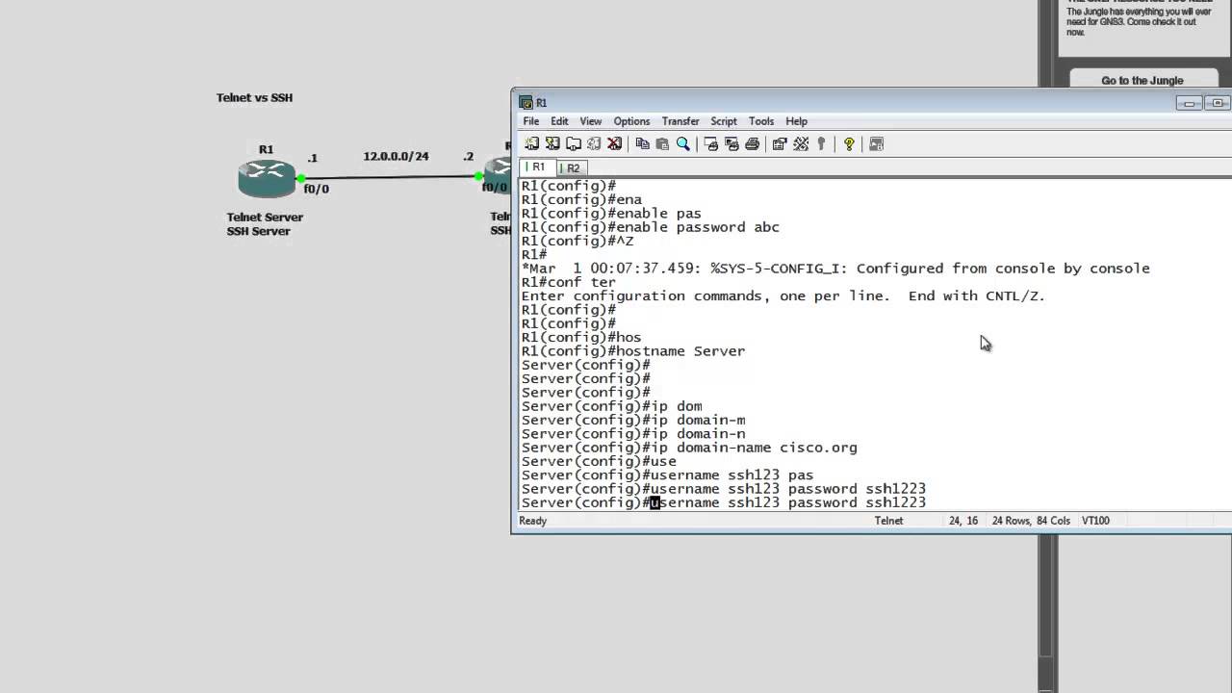Click the Telnet Server SSH Server note
Viewport: 1232px width, 693px height.
[265, 224]
